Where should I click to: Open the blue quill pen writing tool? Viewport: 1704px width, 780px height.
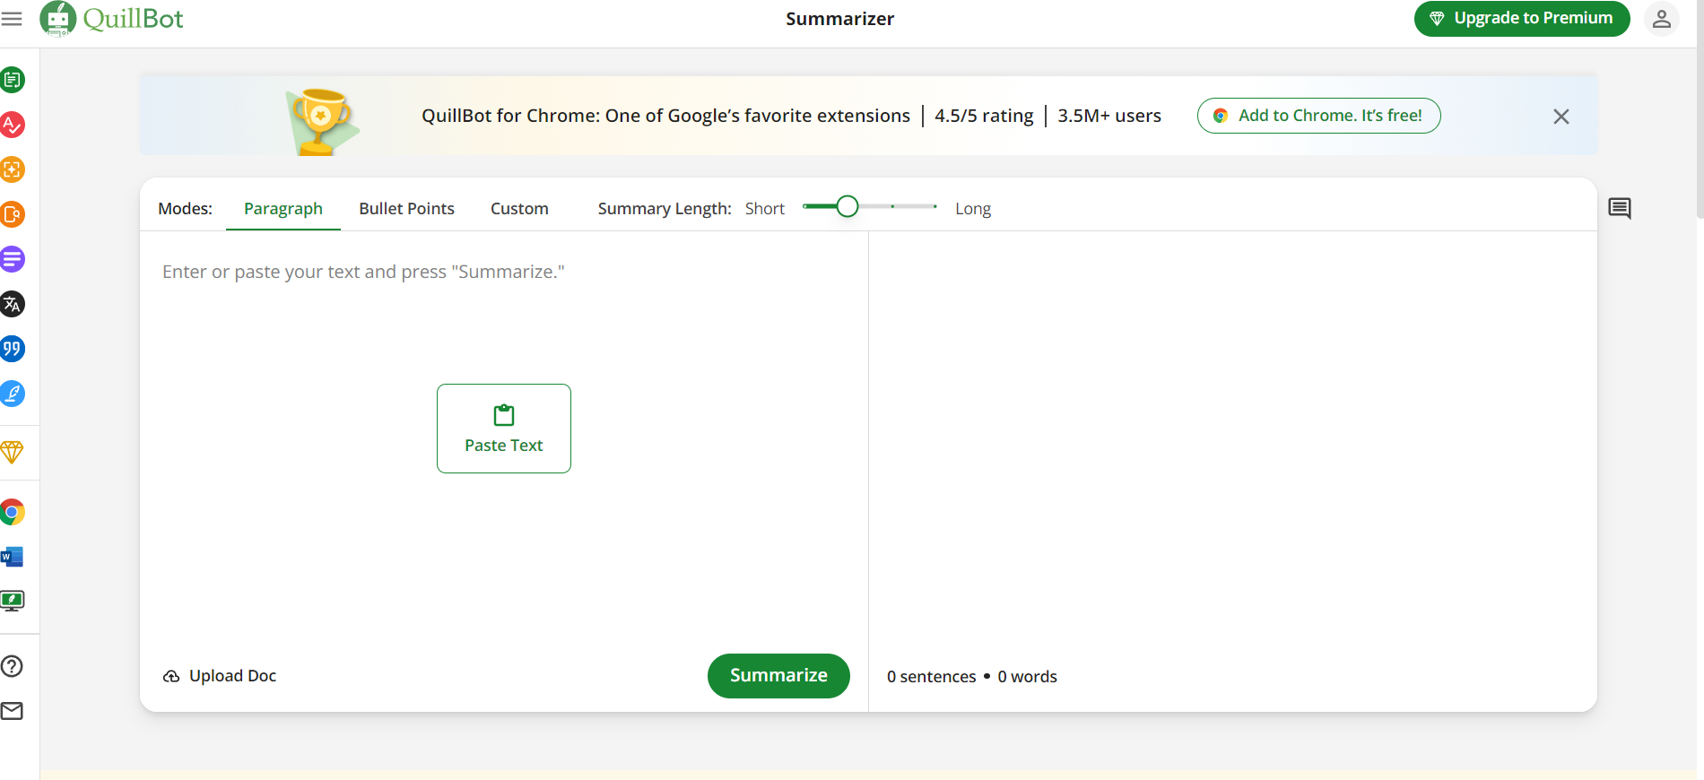pos(12,394)
